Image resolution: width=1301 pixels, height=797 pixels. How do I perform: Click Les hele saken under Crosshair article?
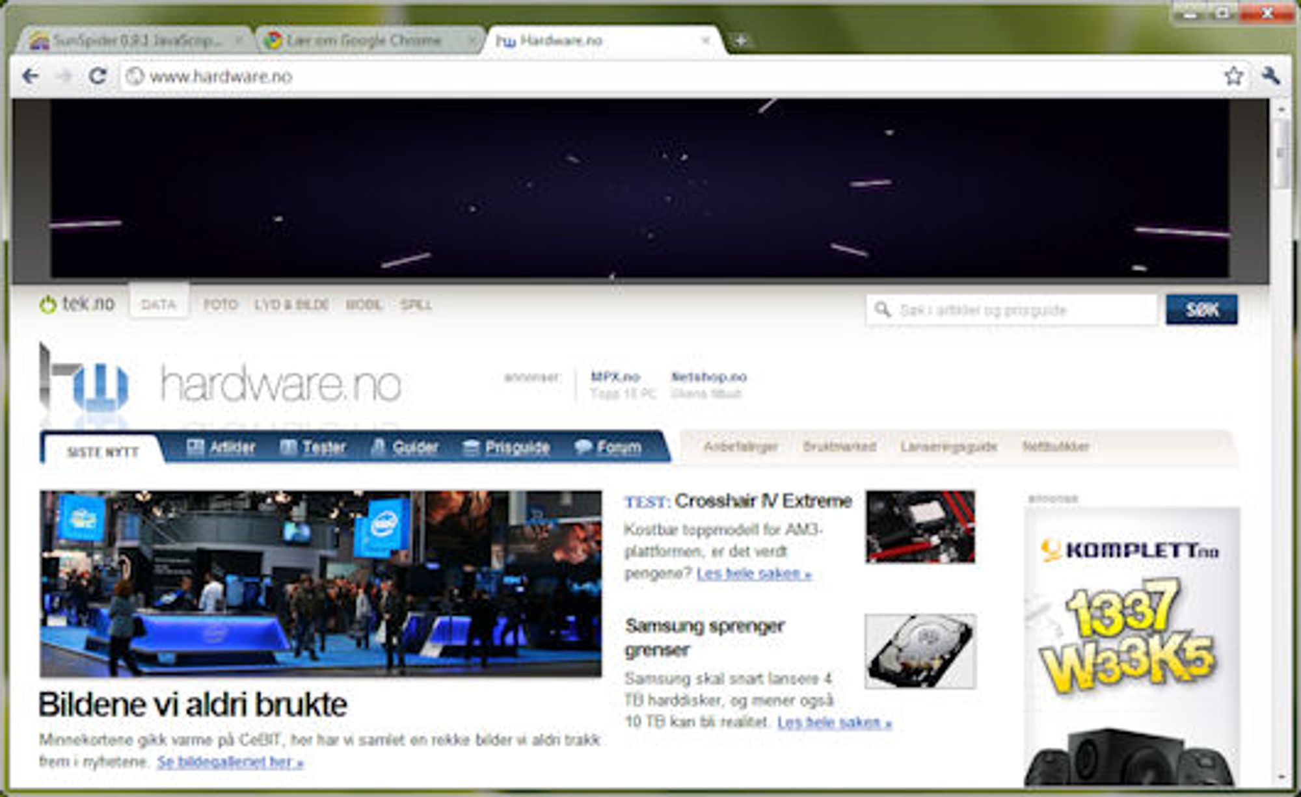tap(754, 573)
